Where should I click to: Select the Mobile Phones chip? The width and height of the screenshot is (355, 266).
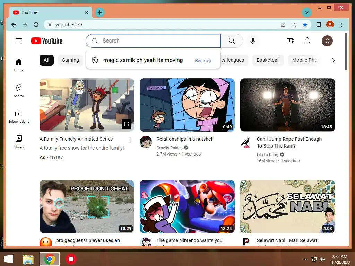click(x=305, y=60)
